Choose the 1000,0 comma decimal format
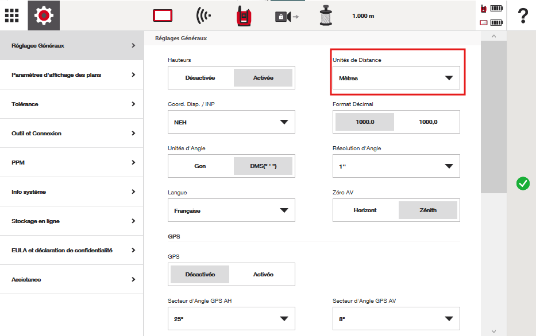 point(428,122)
